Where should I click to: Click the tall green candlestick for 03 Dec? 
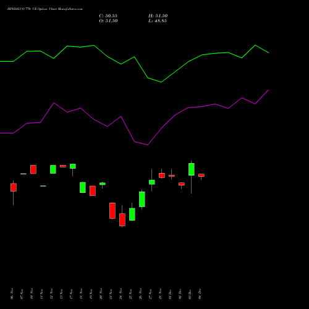pos(192,169)
